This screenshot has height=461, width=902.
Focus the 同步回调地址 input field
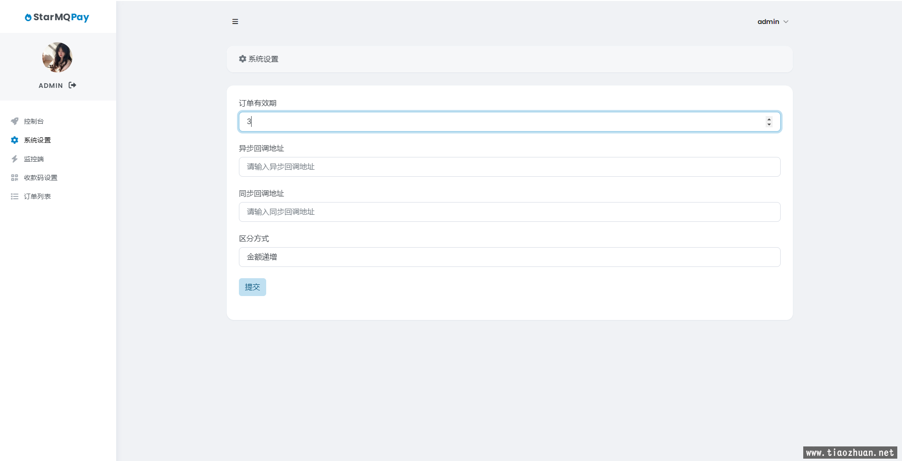tap(509, 212)
